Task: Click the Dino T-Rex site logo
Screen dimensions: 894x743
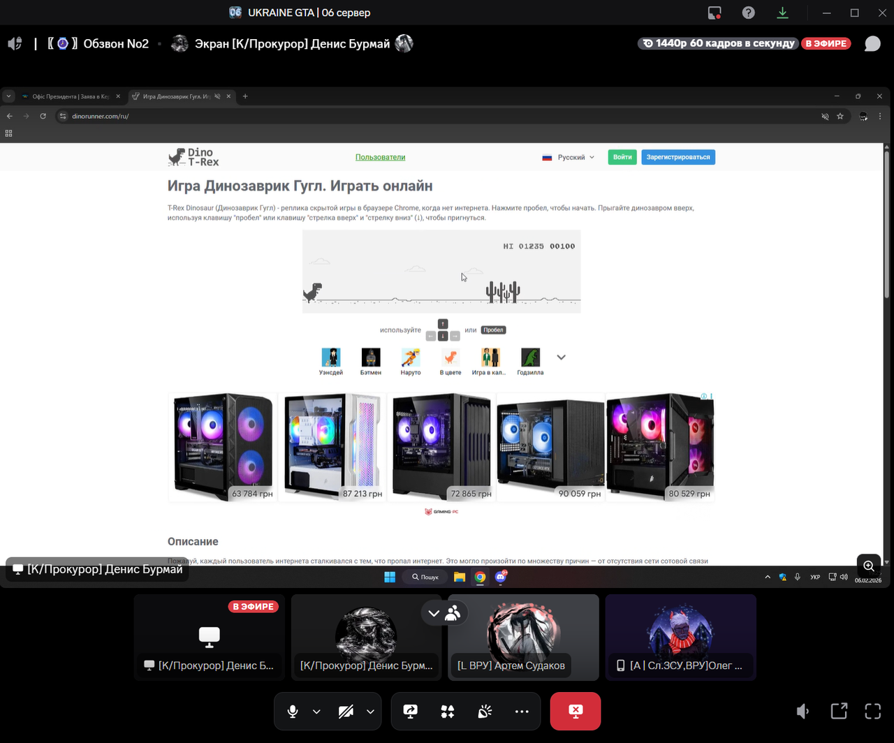Action: tap(193, 157)
